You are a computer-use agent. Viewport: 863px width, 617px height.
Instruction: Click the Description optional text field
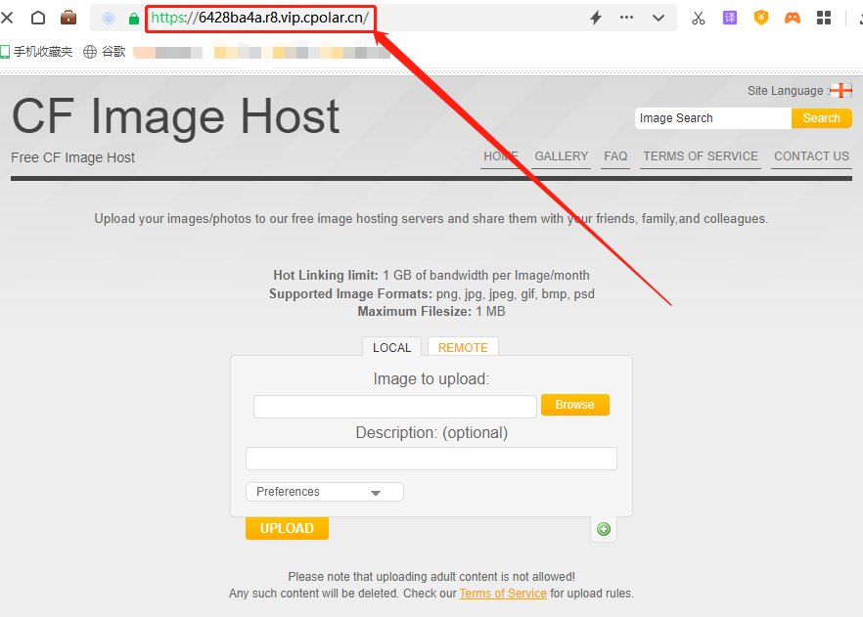coord(431,459)
